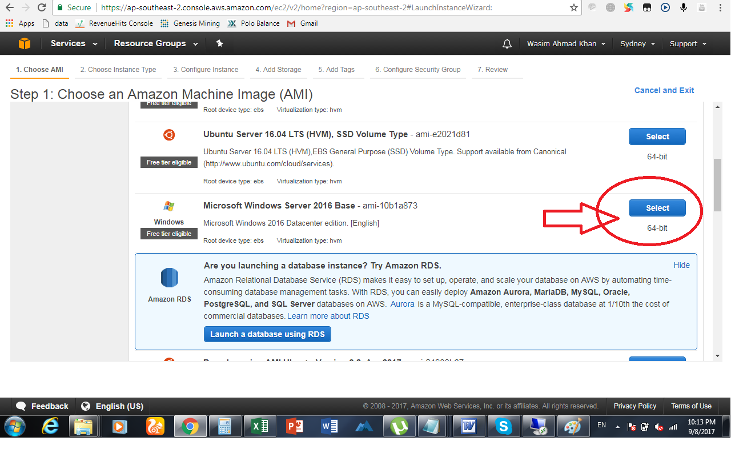This screenshot has width=731, height=457.
Task: Reload the page with the refresh icon
Action: point(42,7)
